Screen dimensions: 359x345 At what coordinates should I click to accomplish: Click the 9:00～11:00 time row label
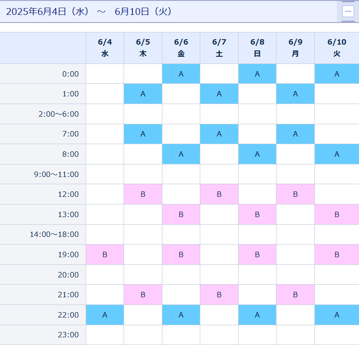point(56,174)
